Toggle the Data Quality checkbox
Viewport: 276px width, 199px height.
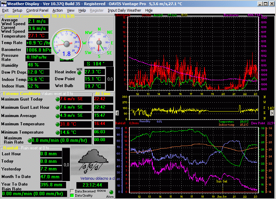tap(72, 196)
